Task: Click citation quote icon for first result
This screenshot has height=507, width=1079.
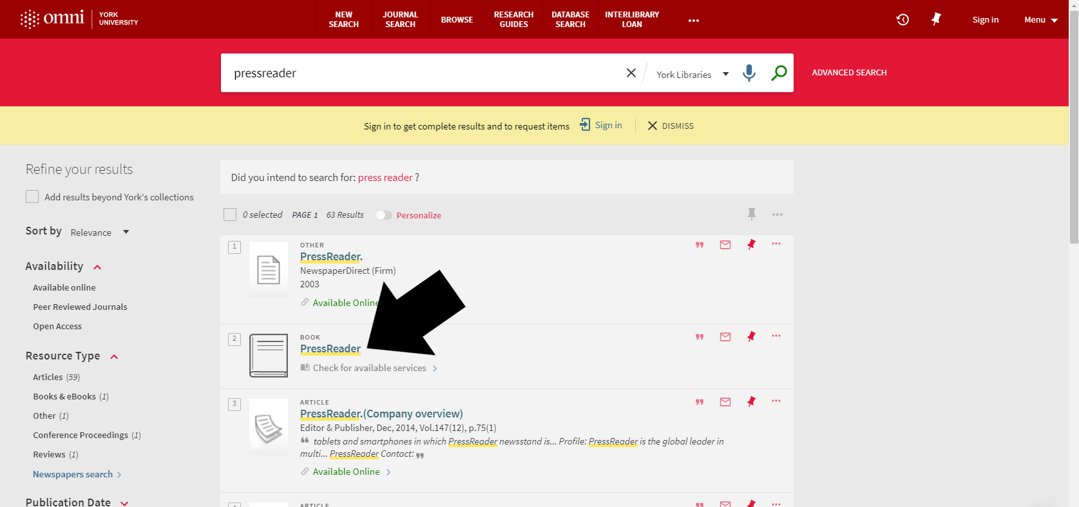Action: click(x=700, y=245)
